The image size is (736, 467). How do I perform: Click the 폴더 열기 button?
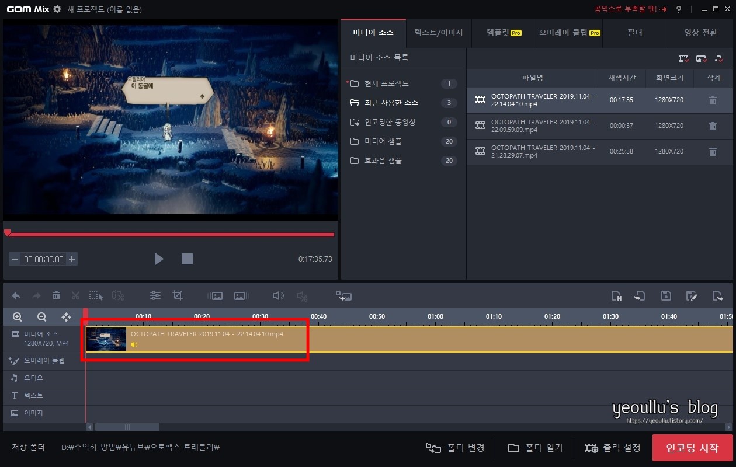pos(535,448)
